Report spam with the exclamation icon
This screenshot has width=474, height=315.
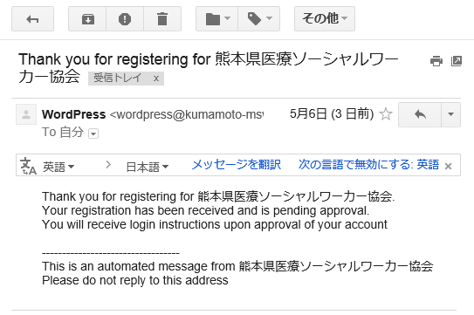(x=125, y=19)
